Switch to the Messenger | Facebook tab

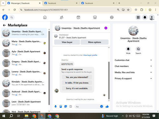click(24, 3)
